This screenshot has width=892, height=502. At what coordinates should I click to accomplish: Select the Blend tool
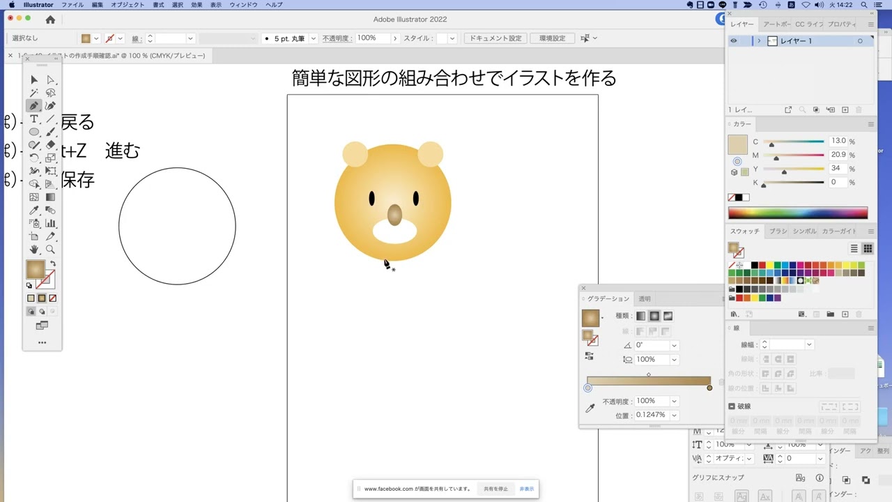pos(50,211)
